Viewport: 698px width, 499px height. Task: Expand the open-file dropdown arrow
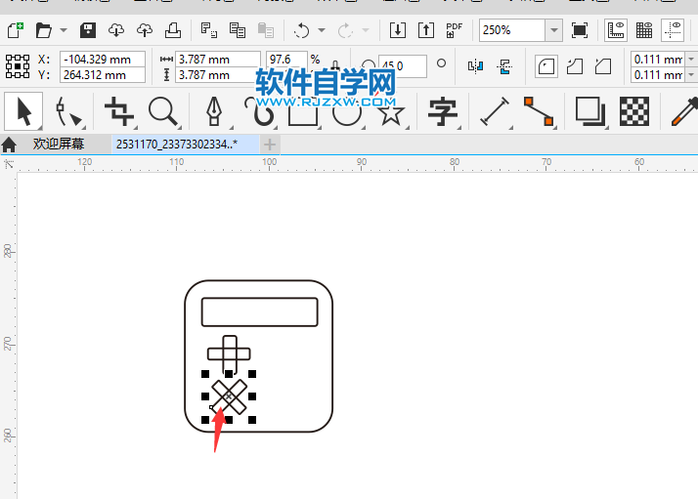(64, 30)
